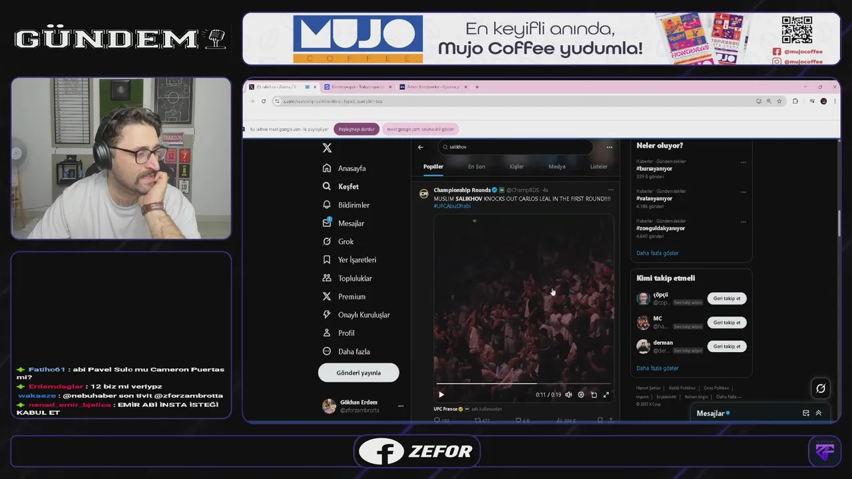The image size is (852, 479).
Task: Click the salikhov search field
Action: (516, 147)
